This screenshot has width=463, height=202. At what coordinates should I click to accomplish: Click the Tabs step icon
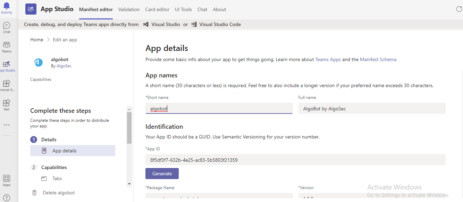tap(44, 178)
